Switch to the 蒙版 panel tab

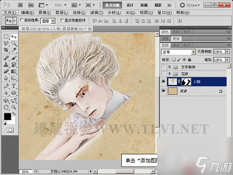pos(176,39)
